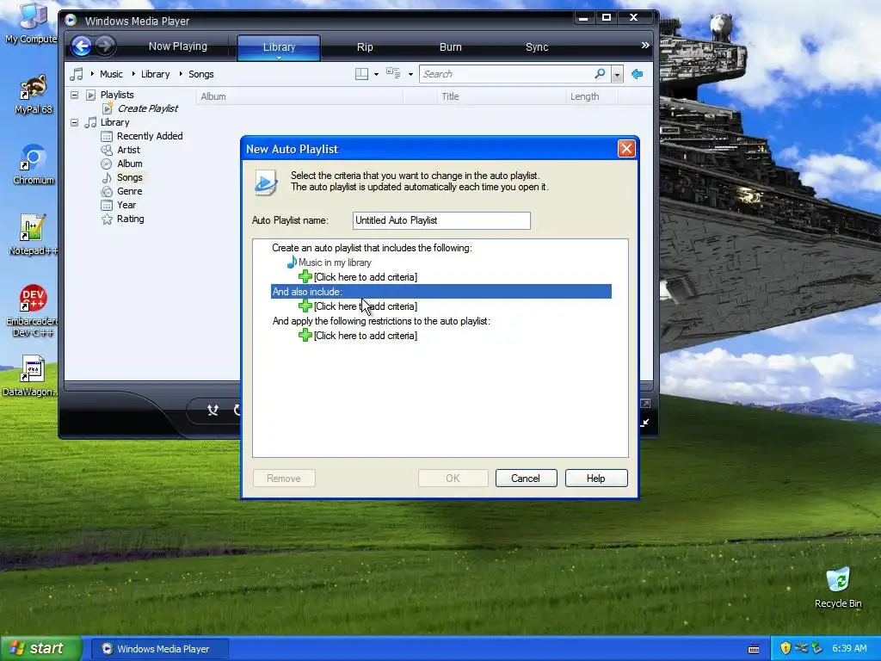Collapse the Playlists tree node
This screenshot has width=881, height=661.
(x=74, y=95)
